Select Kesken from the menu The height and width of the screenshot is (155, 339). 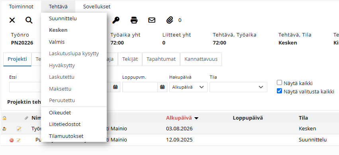tap(74, 30)
